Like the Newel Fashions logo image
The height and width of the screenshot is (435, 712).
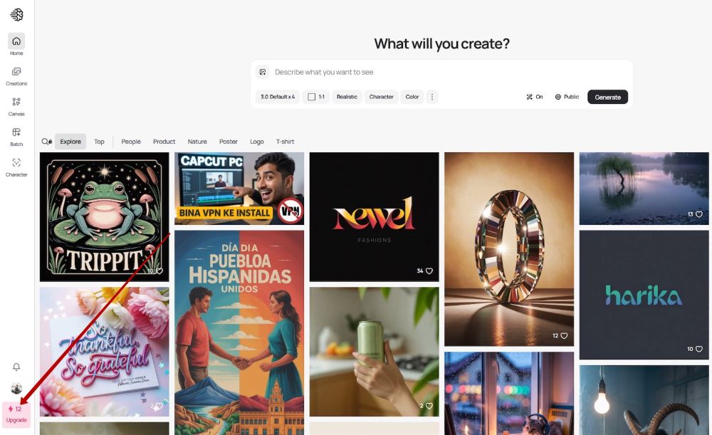click(429, 271)
